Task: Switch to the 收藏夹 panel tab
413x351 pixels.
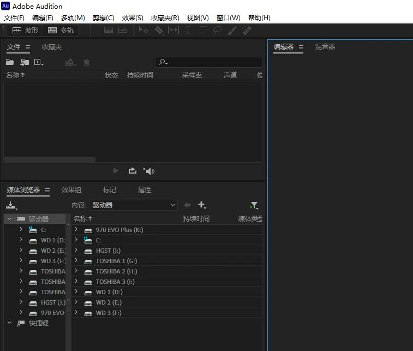Action: pos(52,47)
